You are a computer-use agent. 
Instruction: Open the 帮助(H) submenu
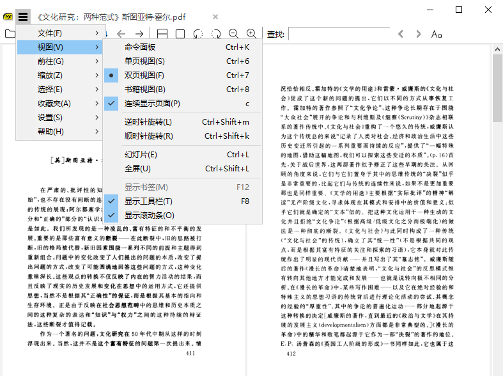point(60,132)
